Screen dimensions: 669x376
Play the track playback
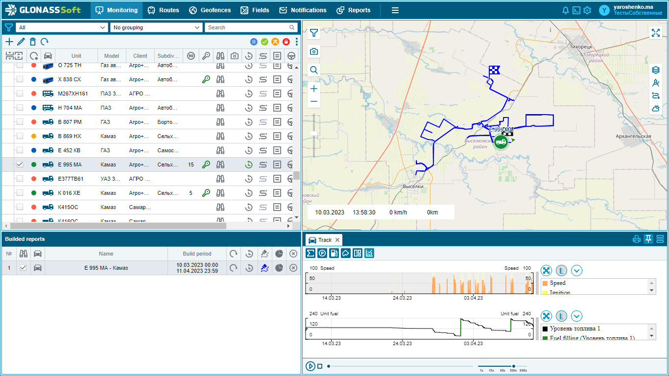point(311,366)
